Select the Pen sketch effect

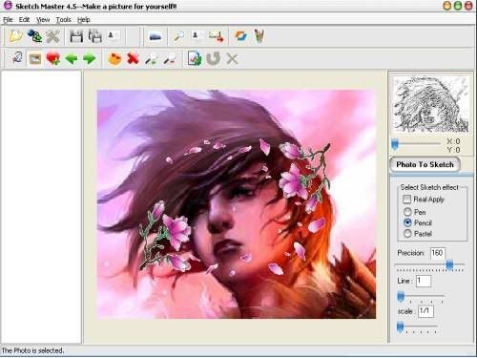(407, 212)
